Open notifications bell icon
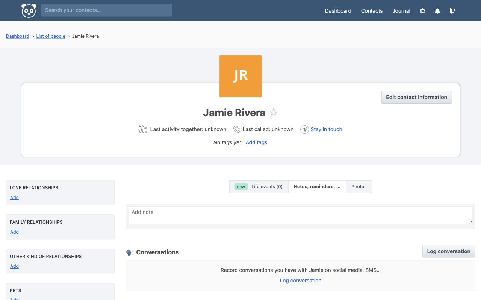This screenshot has width=481, height=300. point(437,11)
